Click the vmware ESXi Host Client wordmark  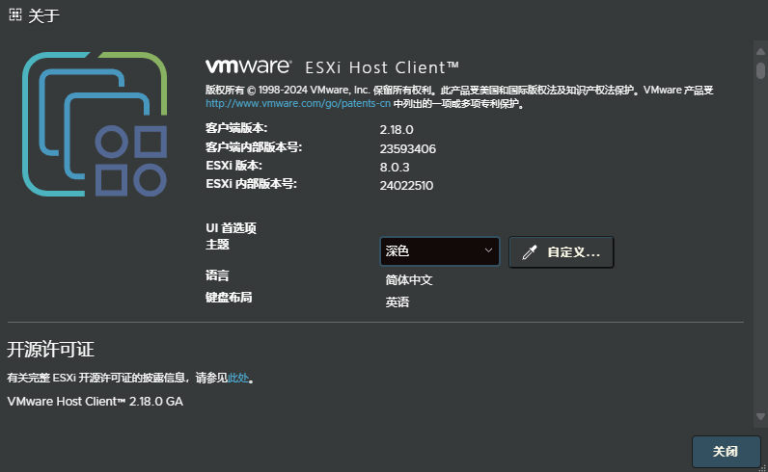(332, 66)
